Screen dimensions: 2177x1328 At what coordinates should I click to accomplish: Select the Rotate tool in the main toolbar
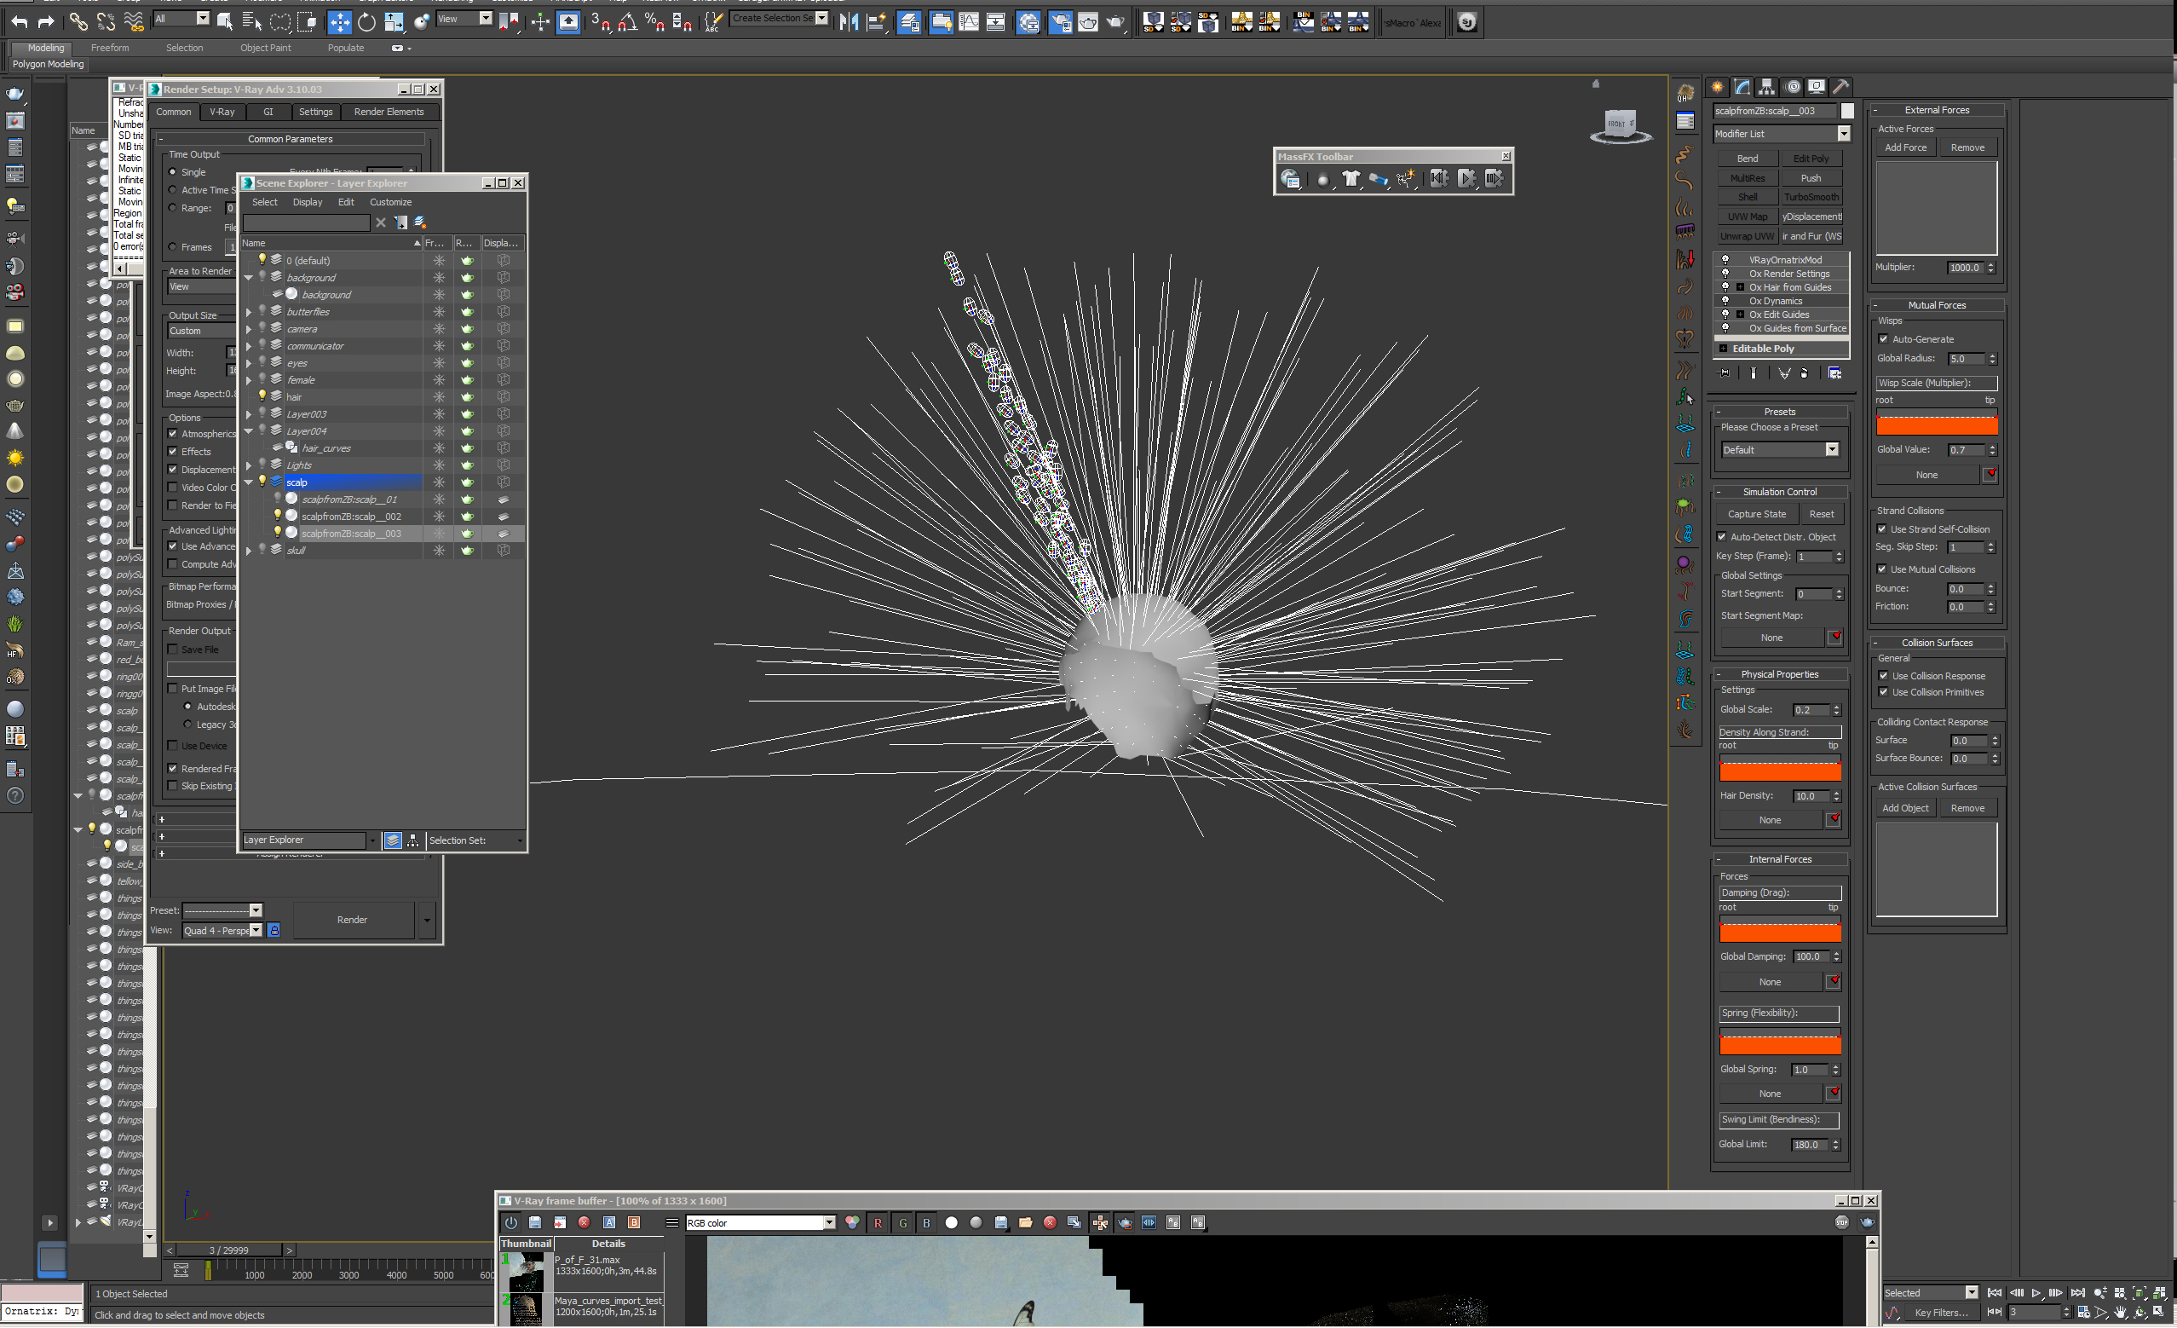[x=366, y=22]
